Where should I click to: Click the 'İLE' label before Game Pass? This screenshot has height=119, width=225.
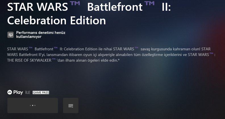28,93
